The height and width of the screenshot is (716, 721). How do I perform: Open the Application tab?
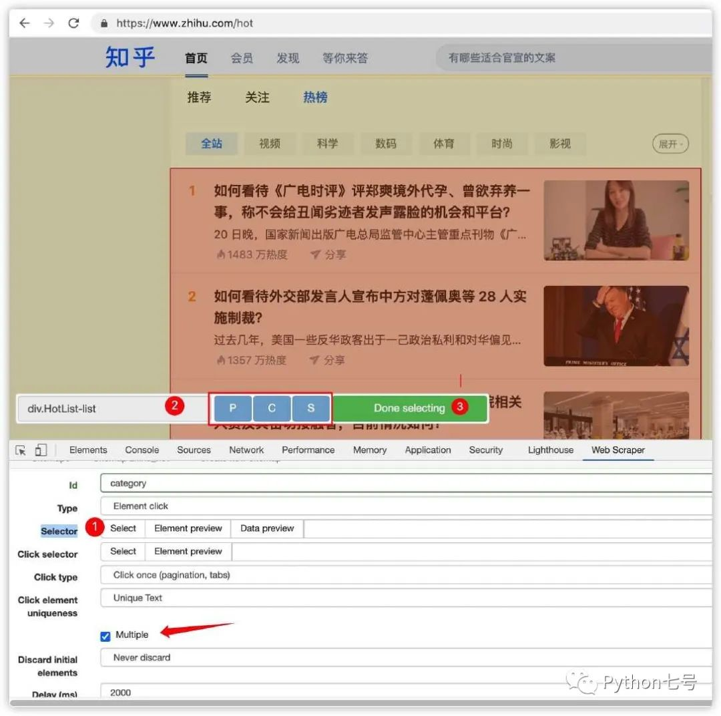point(428,450)
